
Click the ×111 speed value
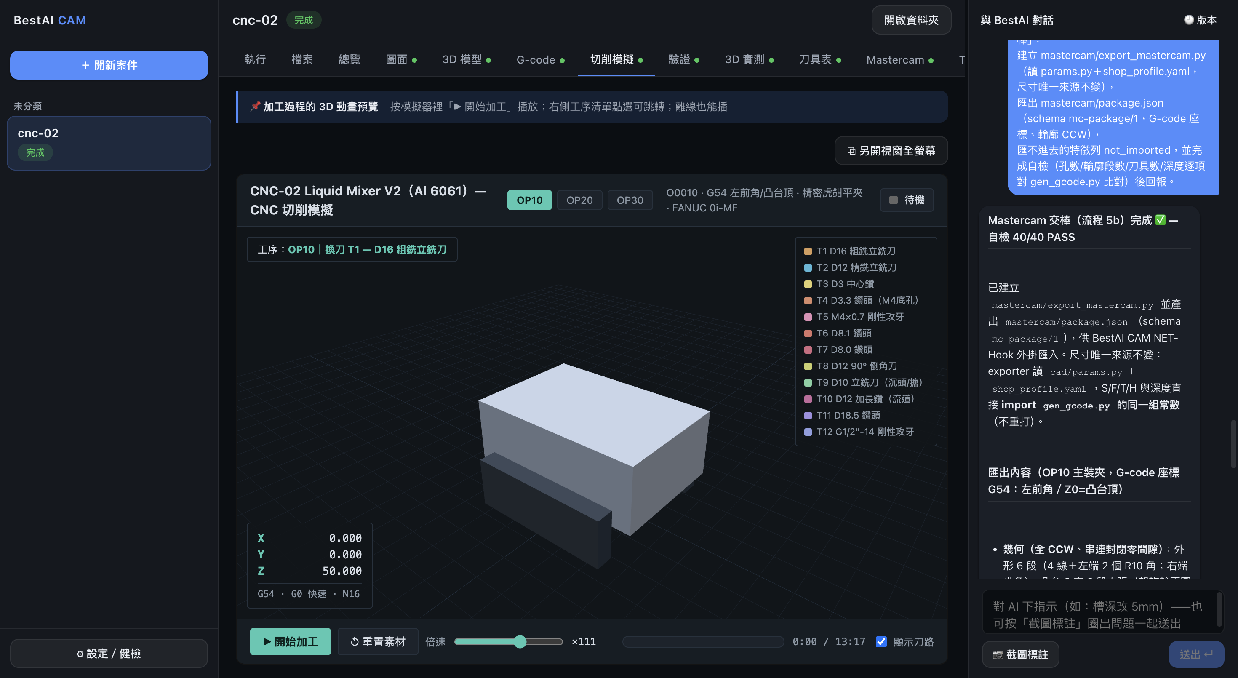pos(584,641)
